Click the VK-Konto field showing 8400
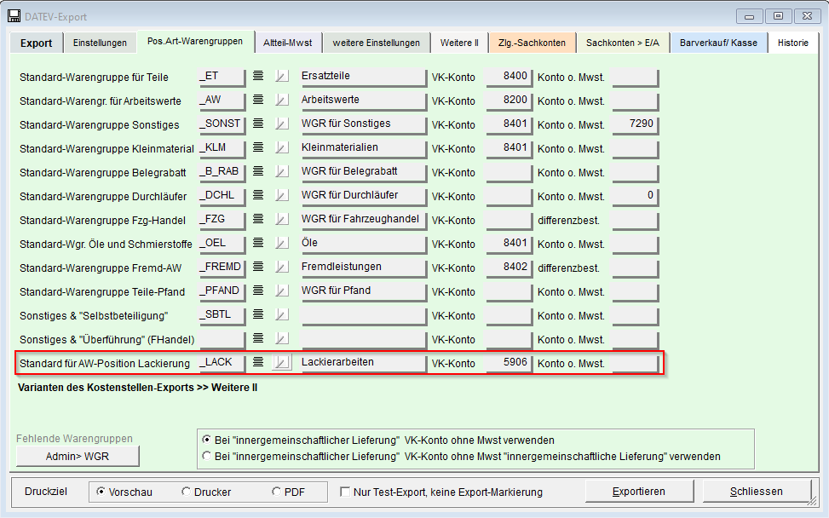The image size is (829, 518). (509, 77)
